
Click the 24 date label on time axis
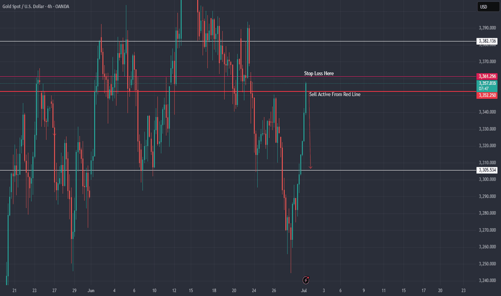pyautogui.click(x=254, y=291)
